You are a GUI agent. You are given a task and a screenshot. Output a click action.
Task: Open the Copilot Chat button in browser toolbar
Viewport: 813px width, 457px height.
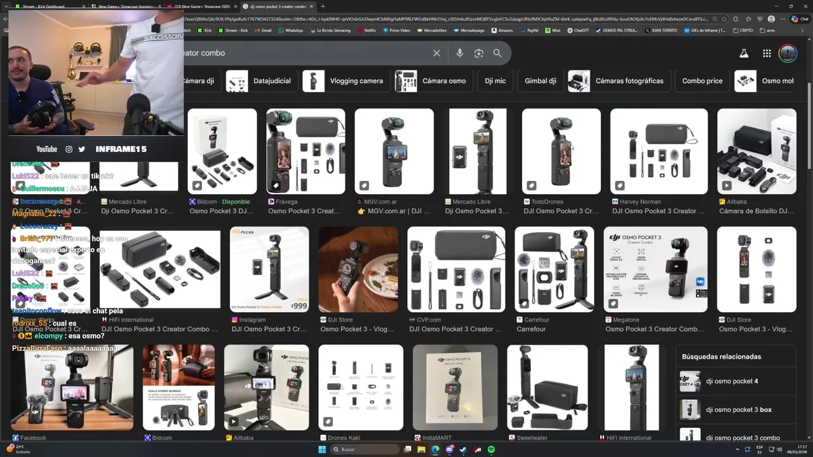pyautogui.click(x=799, y=19)
